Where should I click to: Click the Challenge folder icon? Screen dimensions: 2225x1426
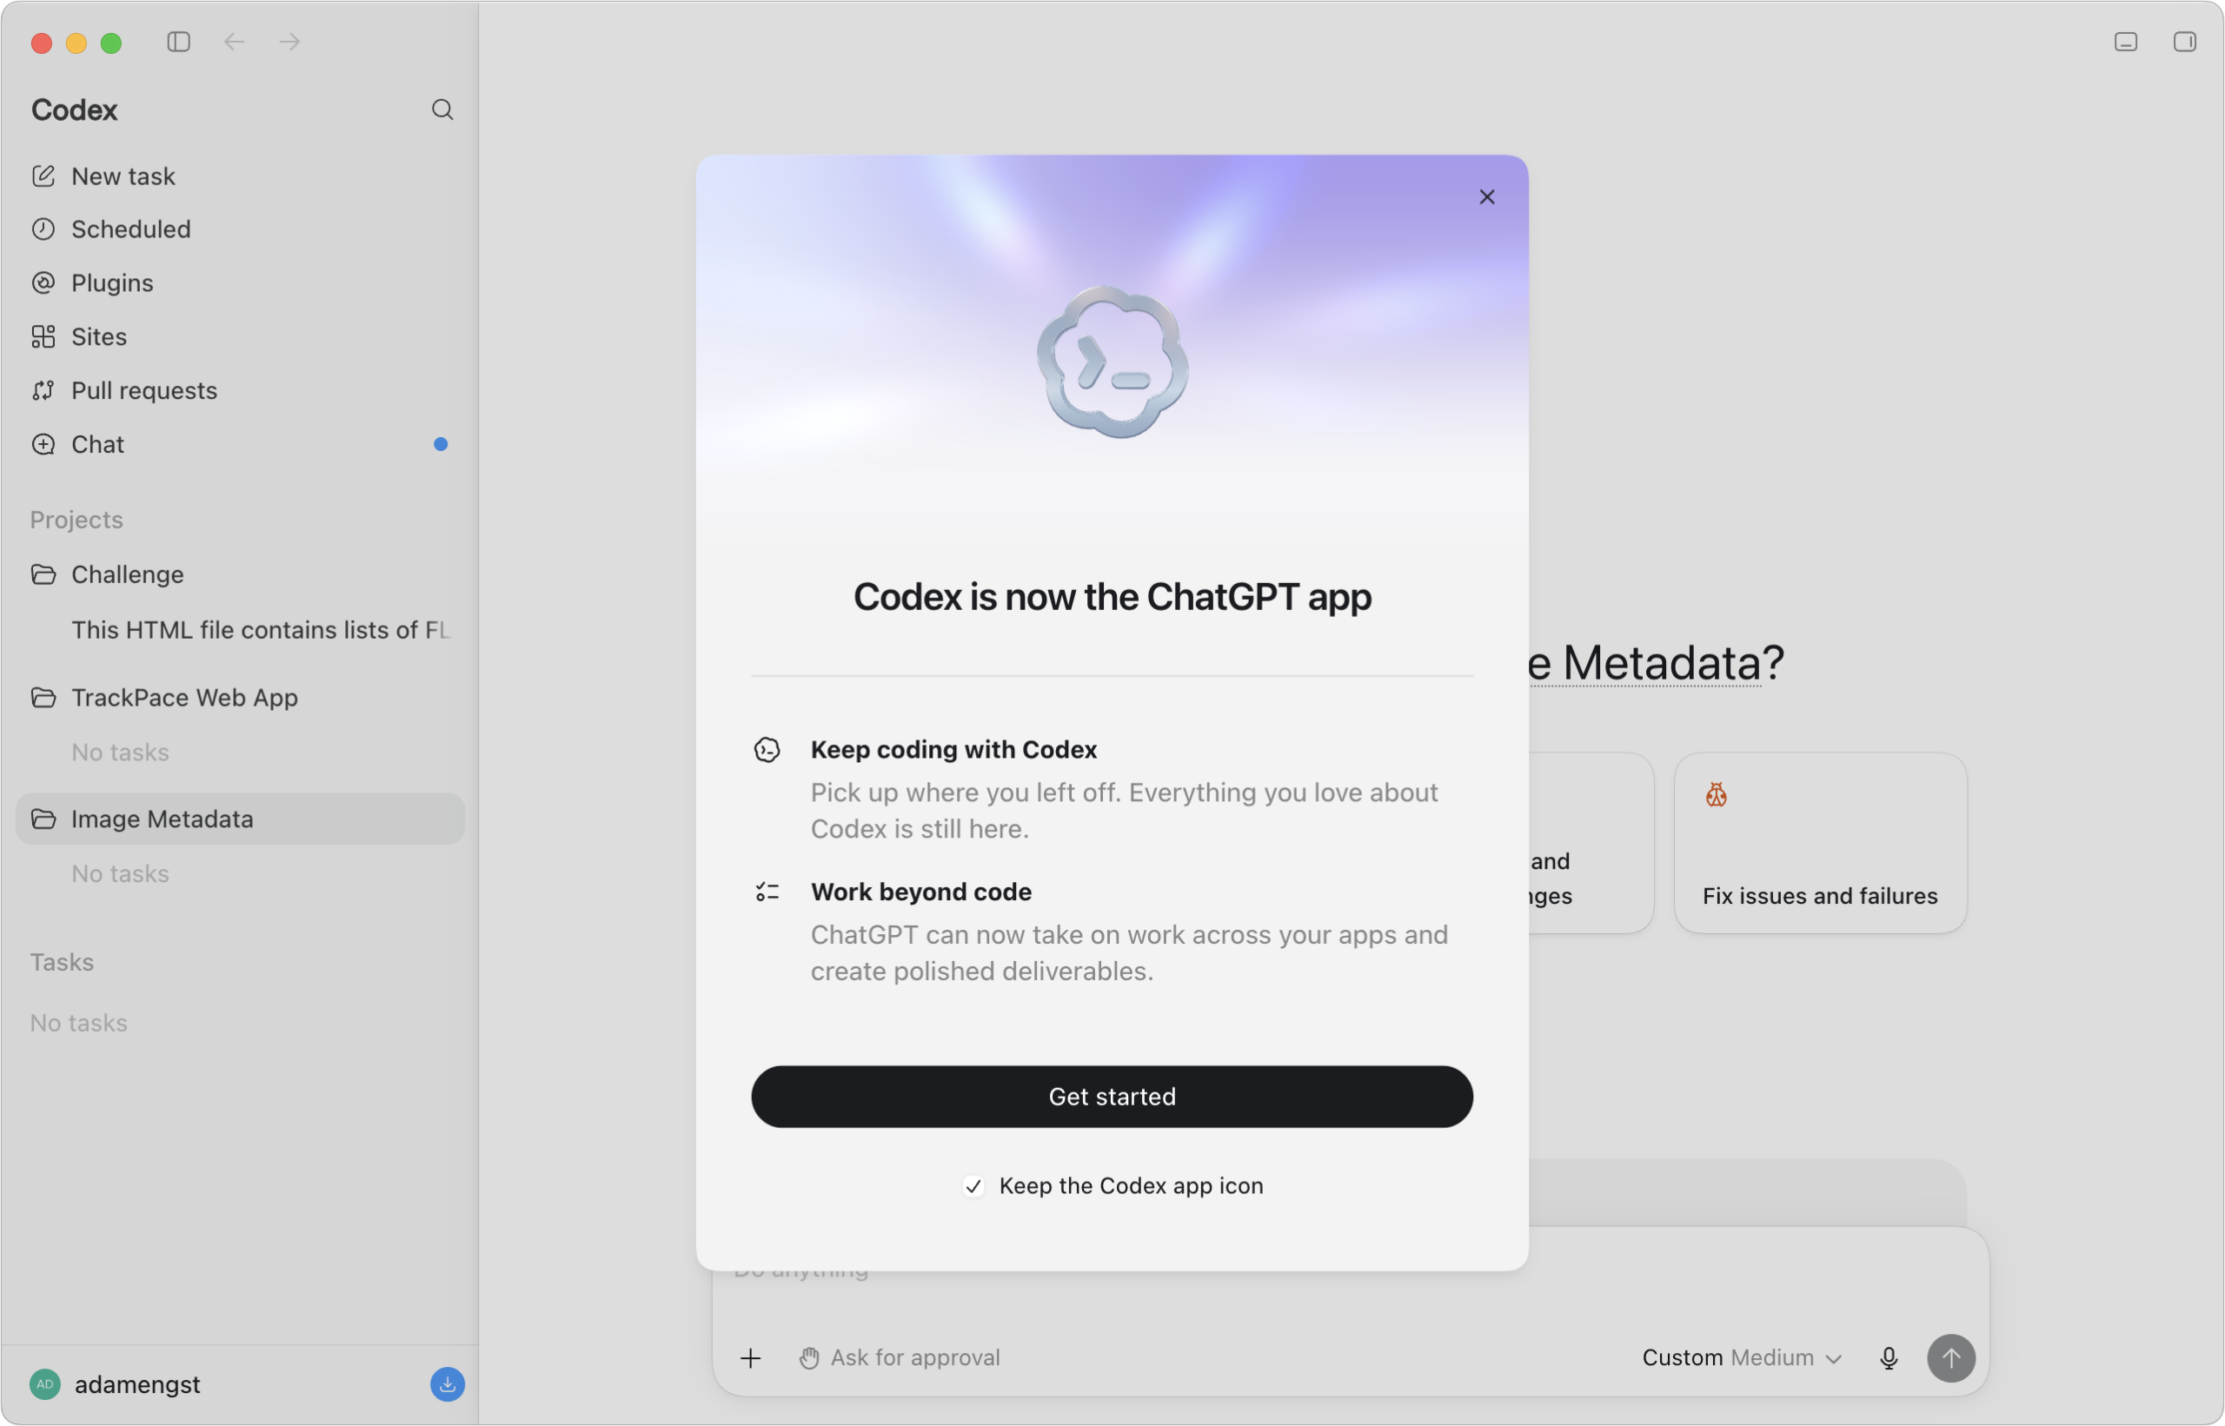point(43,574)
